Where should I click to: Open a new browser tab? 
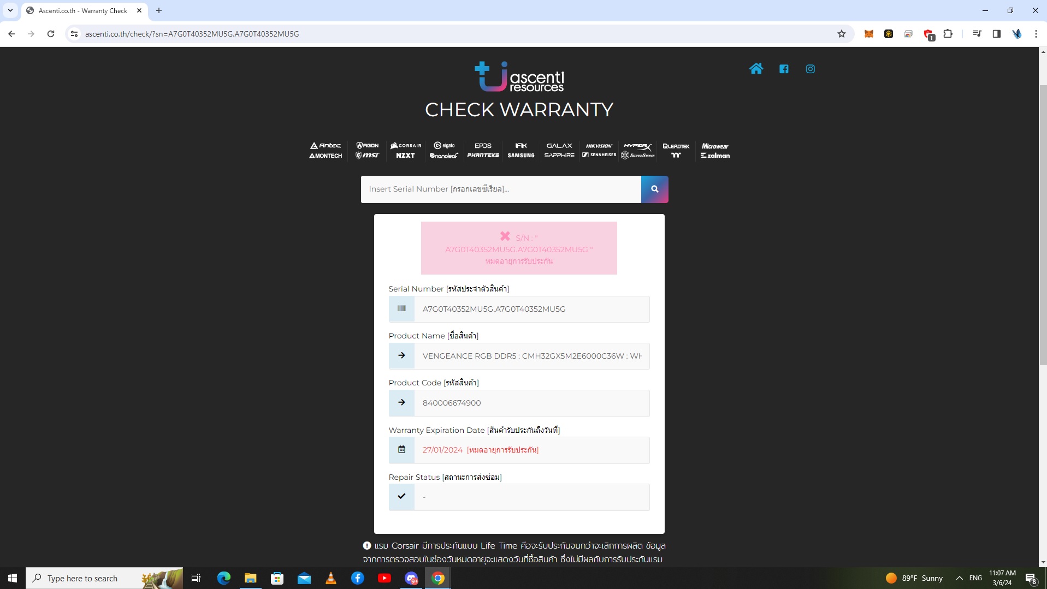[159, 10]
